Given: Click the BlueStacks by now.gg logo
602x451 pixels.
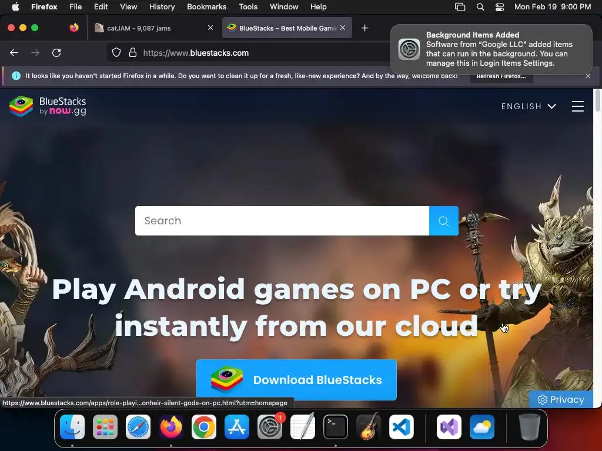Looking at the screenshot, I should (48, 106).
